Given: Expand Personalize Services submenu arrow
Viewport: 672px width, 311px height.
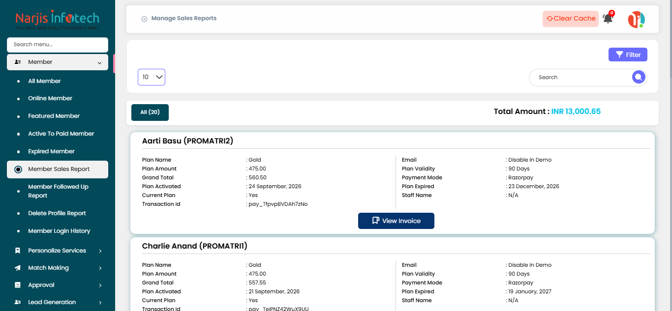Looking at the screenshot, I should click(x=100, y=251).
